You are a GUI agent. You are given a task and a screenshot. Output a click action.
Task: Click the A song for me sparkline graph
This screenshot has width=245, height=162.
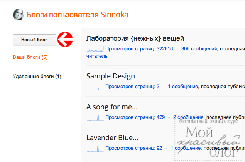tap(95, 117)
